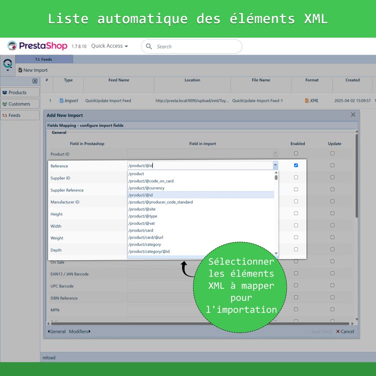
Task: Enable the Supplier Reference checkbox
Action: tap(296, 190)
